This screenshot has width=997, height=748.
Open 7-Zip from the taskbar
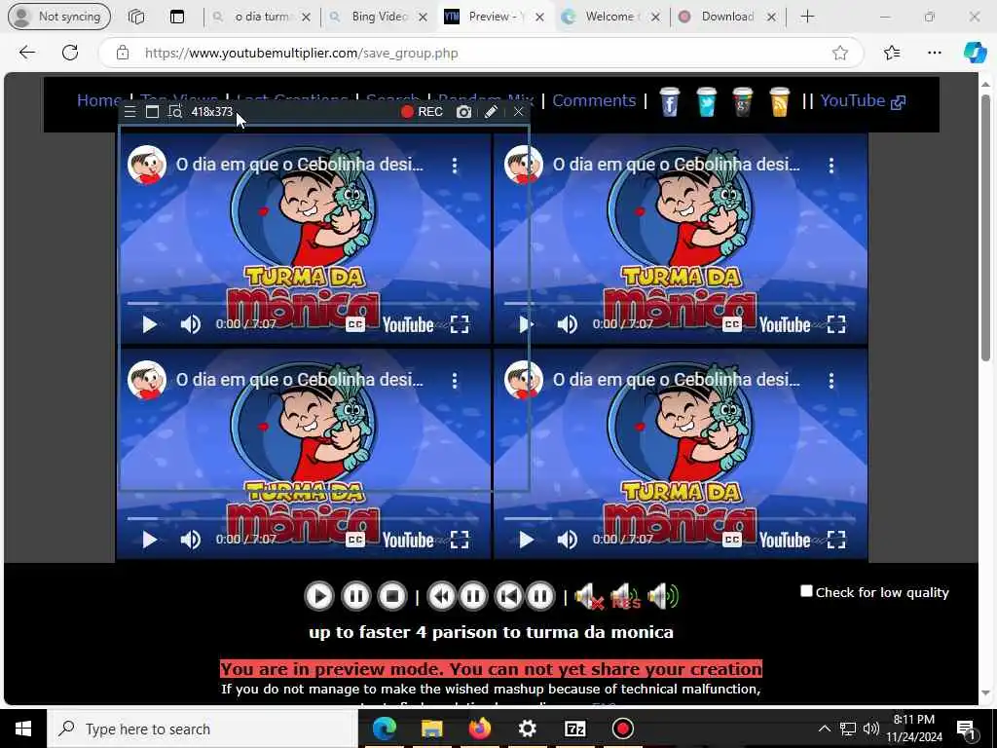574,729
